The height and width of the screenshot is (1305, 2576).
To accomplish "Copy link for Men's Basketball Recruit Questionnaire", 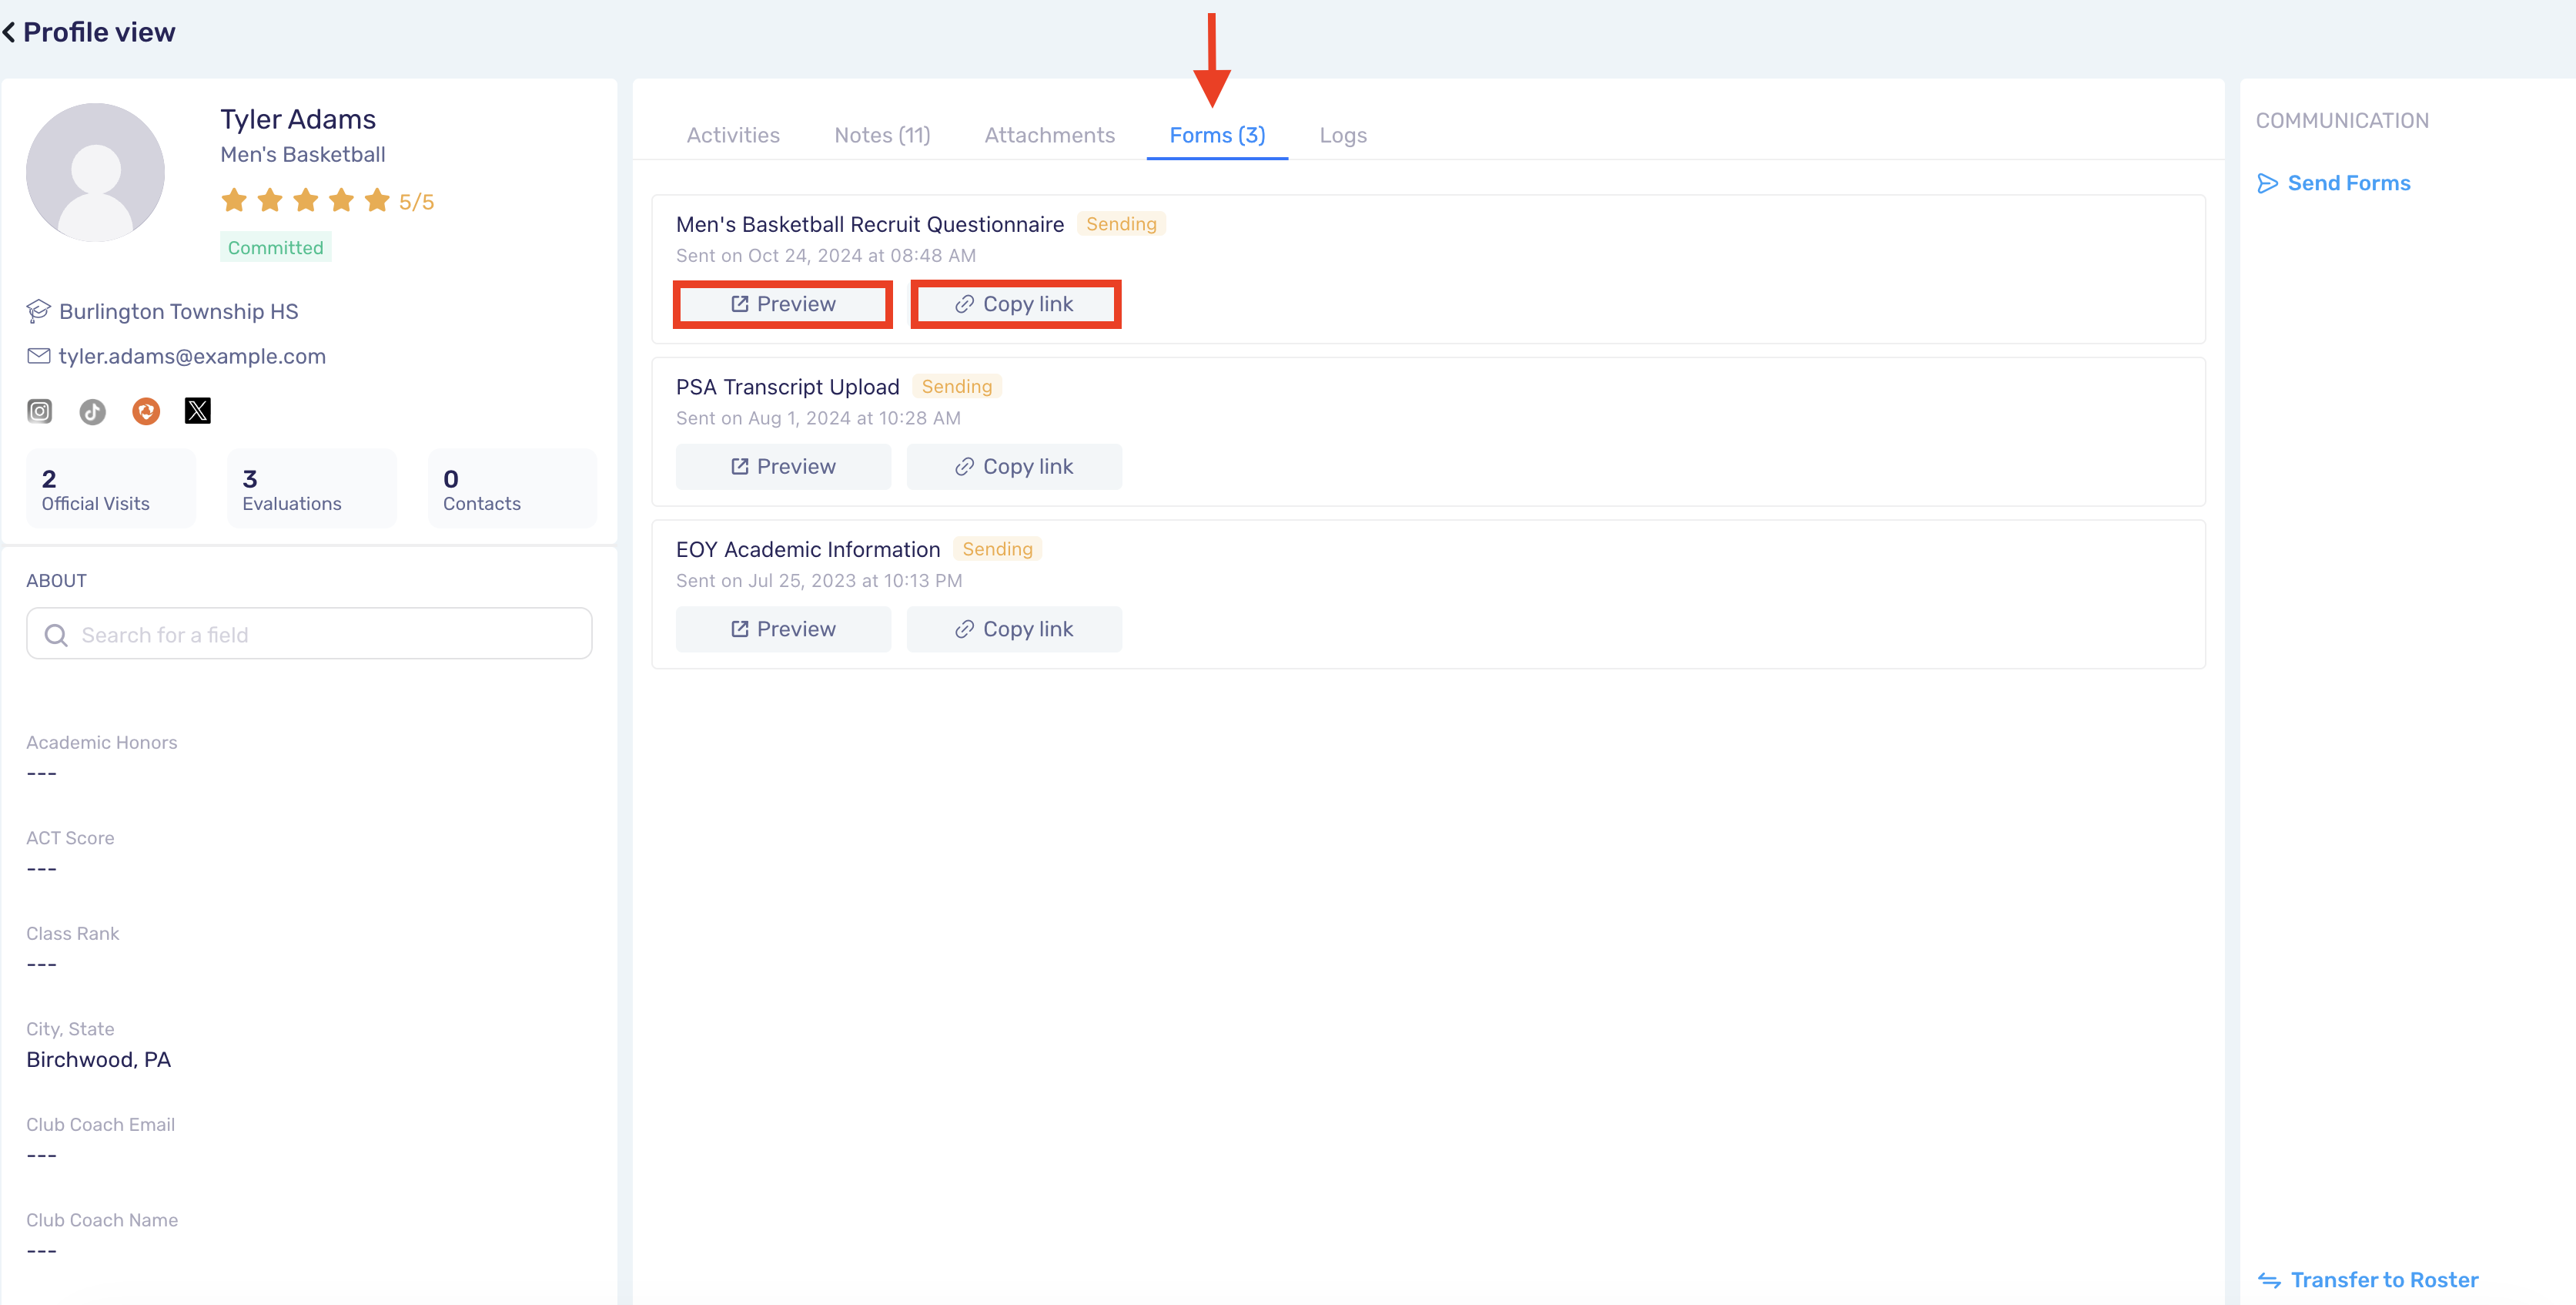I will click(1015, 304).
